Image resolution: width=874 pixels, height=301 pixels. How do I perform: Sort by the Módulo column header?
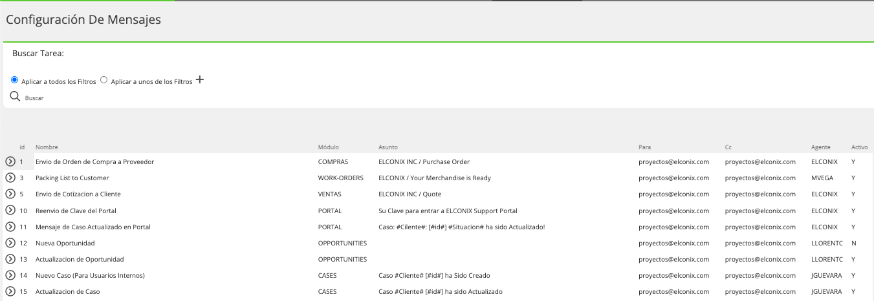[x=329, y=147]
